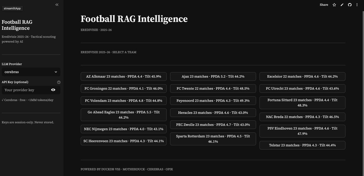The height and width of the screenshot is (176, 364).
Task: Toggle API key visibility eye icon
Action: pos(53,90)
